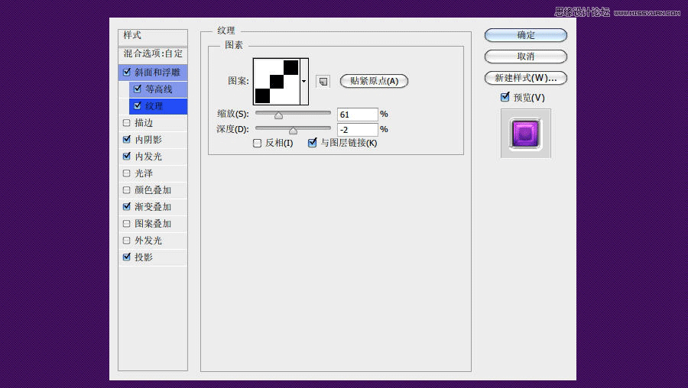Create new preset from current pattern icon

coord(323,81)
